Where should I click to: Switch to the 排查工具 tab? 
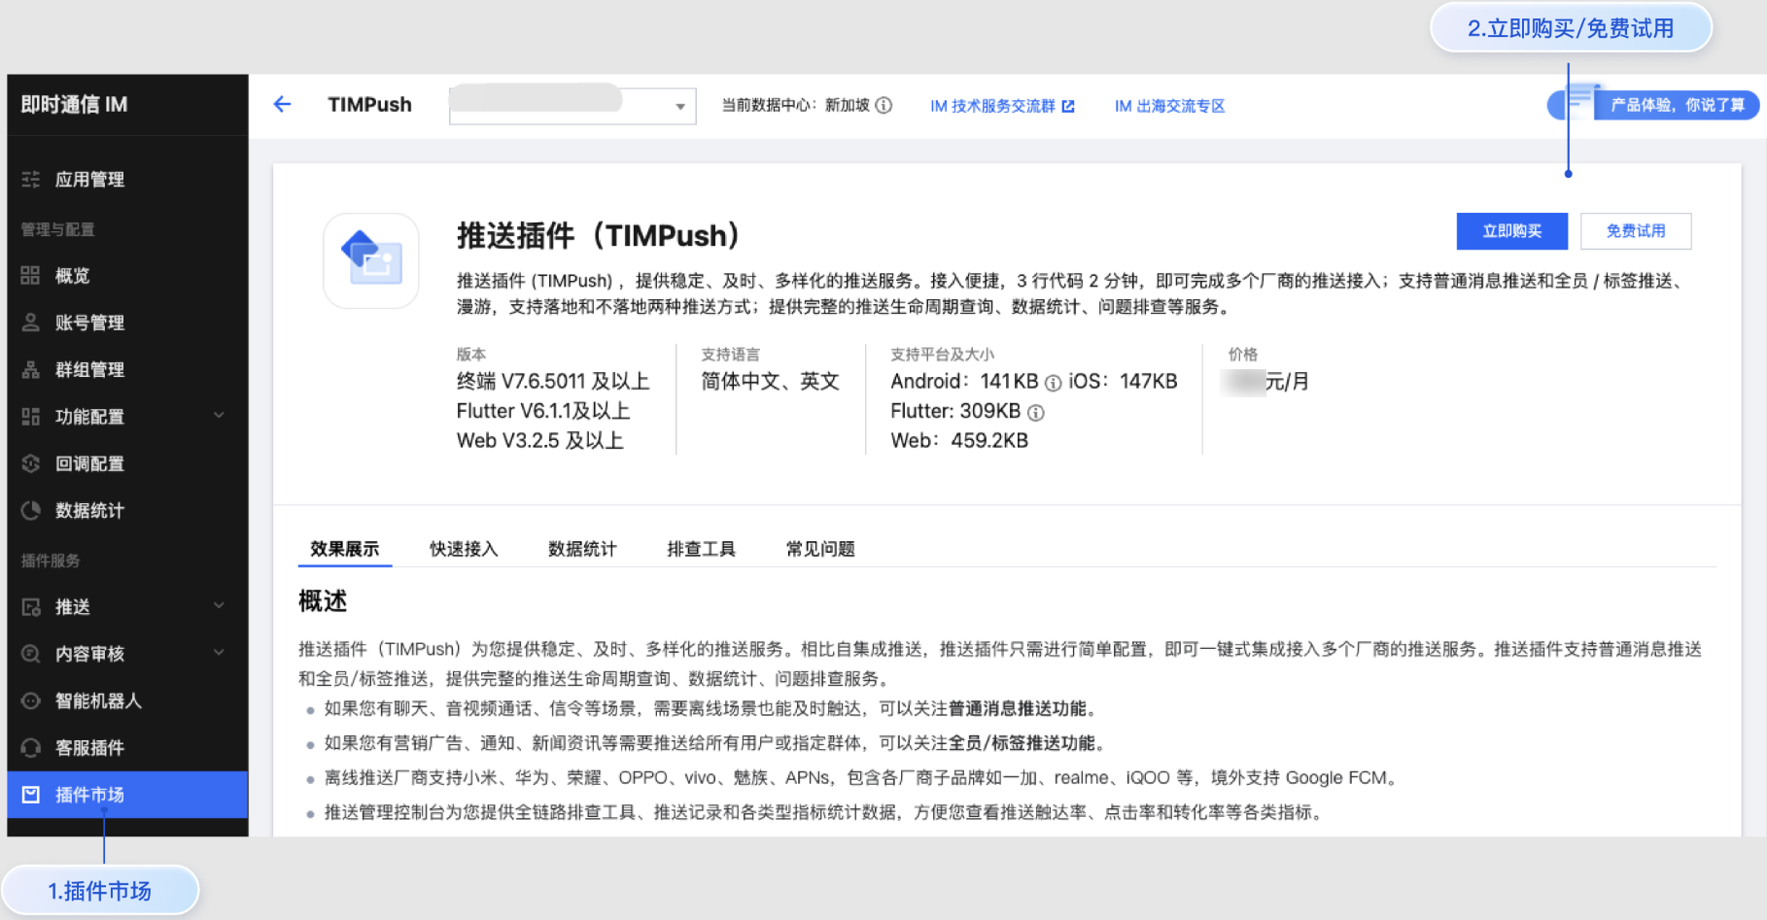(701, 549)
